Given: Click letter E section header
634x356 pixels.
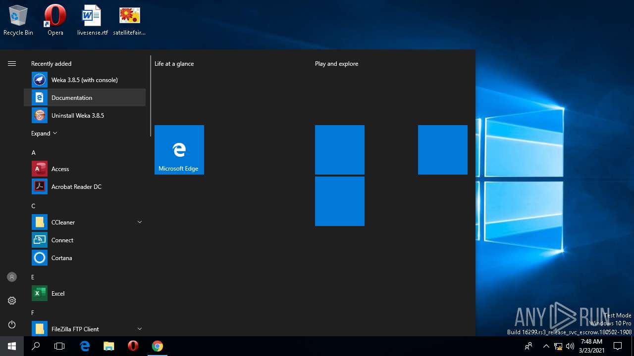Looking at the screenshot, I should (x=33, y=277).
